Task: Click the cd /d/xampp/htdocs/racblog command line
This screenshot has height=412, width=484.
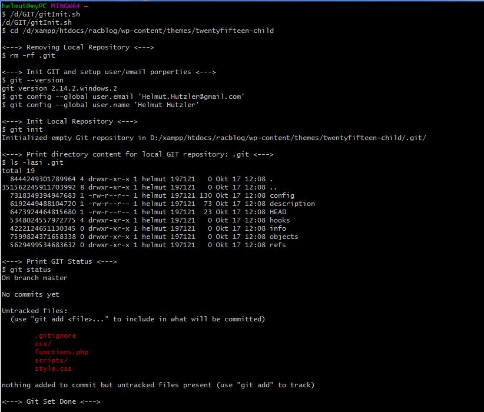Action: click(x=138, y=31)
